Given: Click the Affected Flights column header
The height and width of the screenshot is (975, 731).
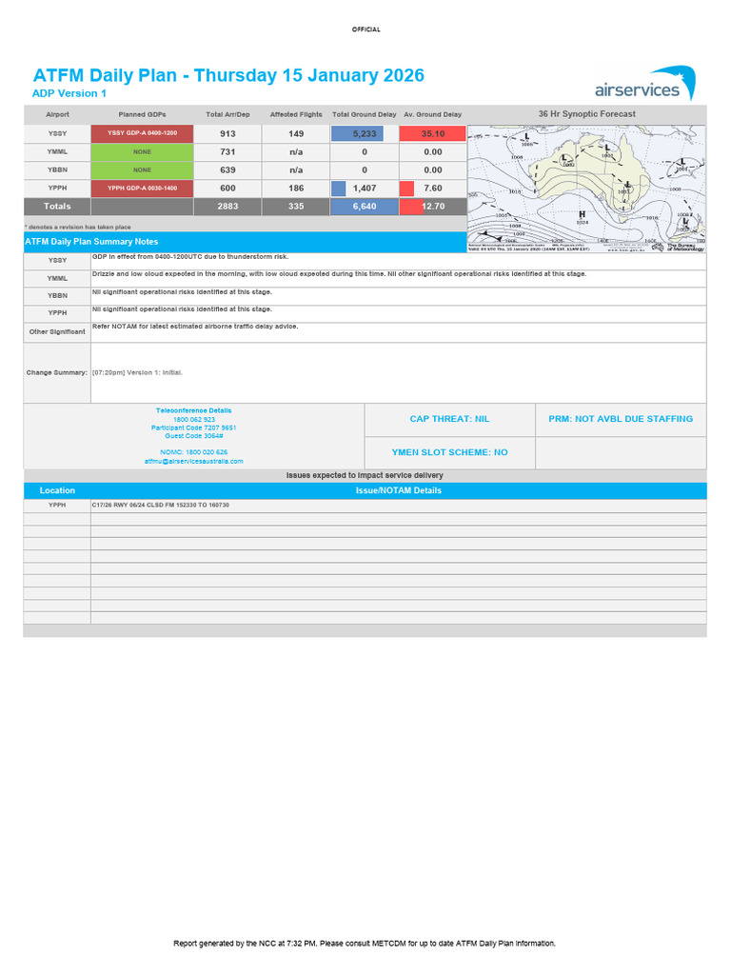Looking at the screenshot, I should [296, 114].
